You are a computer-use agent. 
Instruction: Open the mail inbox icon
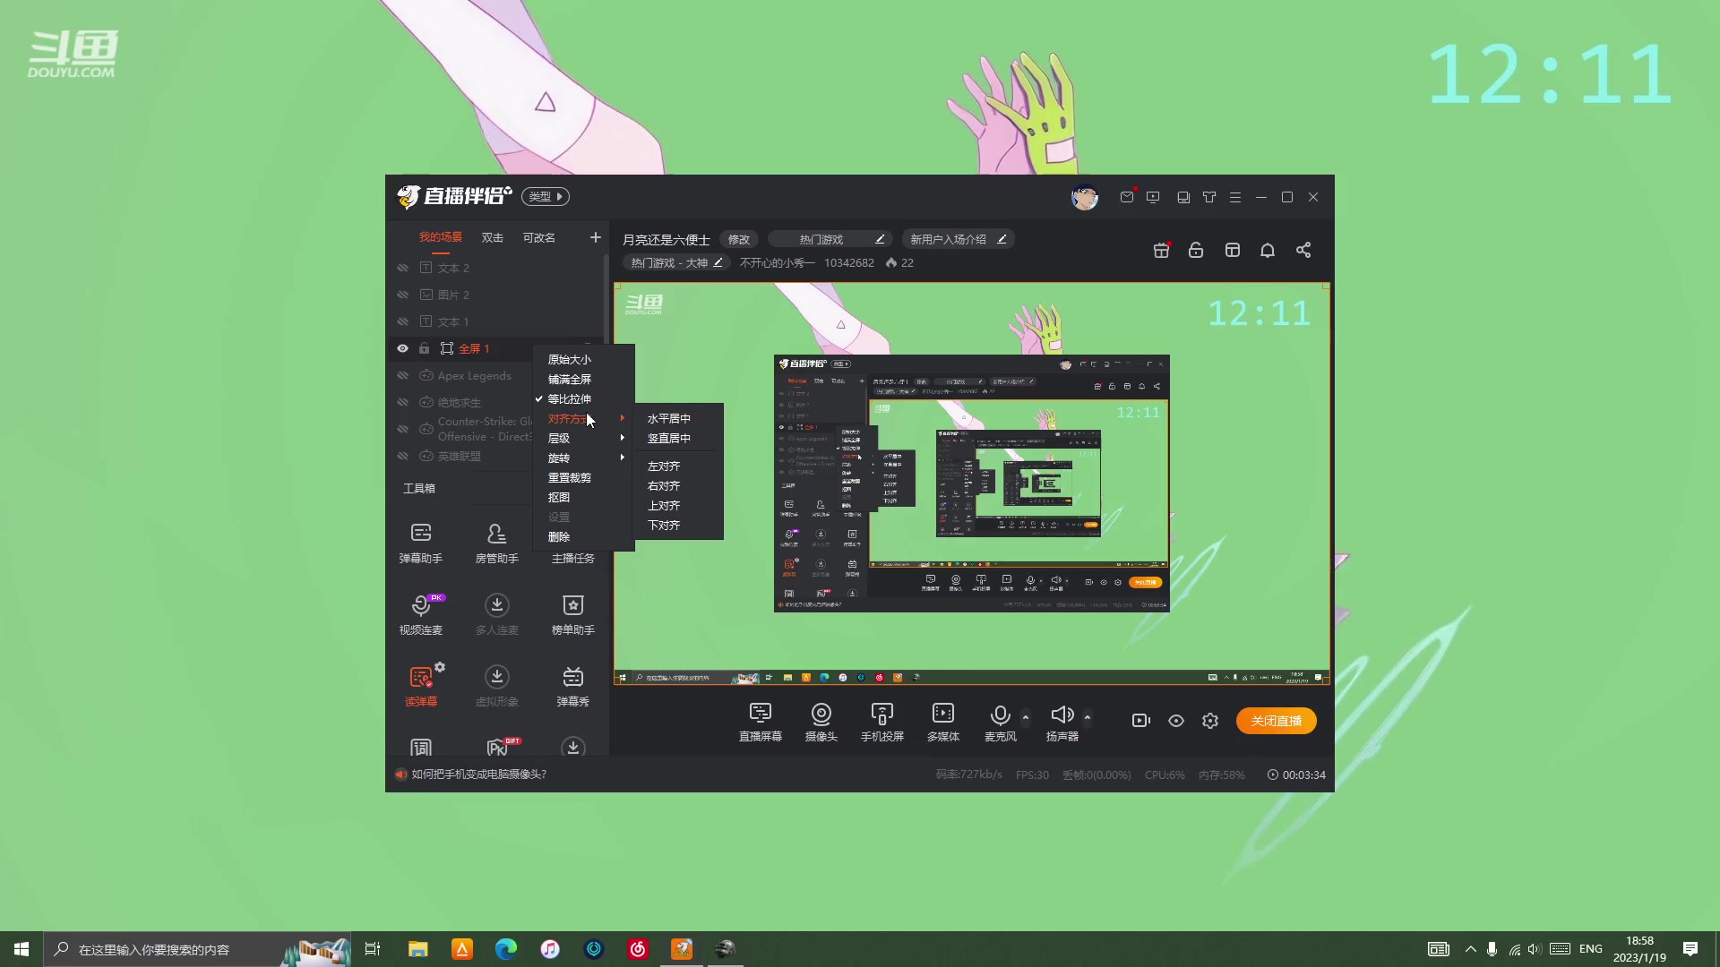1127,197
